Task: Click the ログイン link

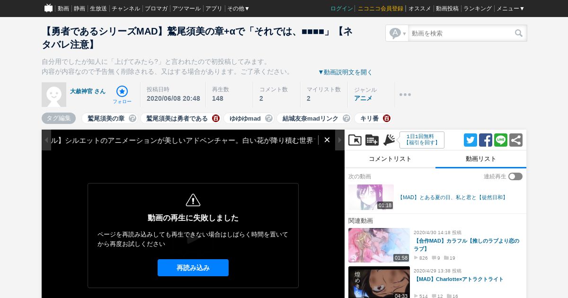Action: click(x=342, y=9)
